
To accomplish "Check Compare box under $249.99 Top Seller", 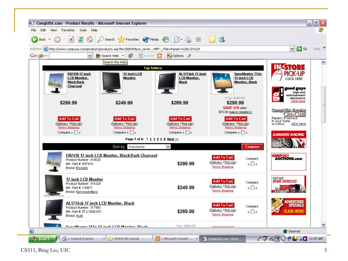I will tap(132, 133).
